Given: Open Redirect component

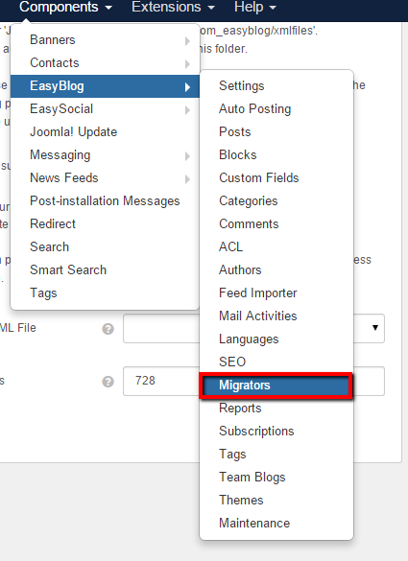Looking at the screenshot, I should click(105, 224).
